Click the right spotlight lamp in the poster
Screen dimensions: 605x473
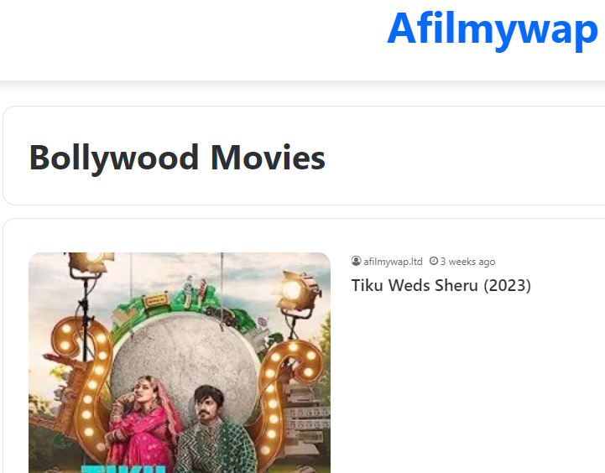(x=298, y=290)
